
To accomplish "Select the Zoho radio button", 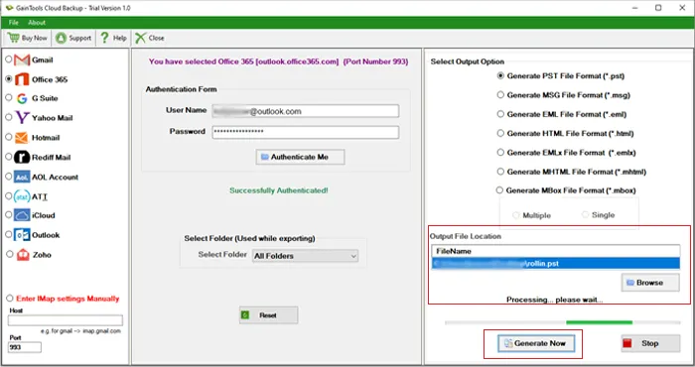I will [x=9, y=254].
